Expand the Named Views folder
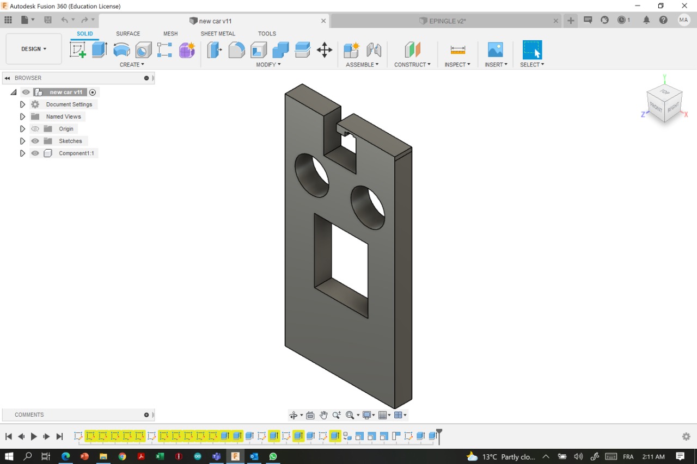Image resolution: width=697 pixels, height=464 pixels. coord(22,116)
